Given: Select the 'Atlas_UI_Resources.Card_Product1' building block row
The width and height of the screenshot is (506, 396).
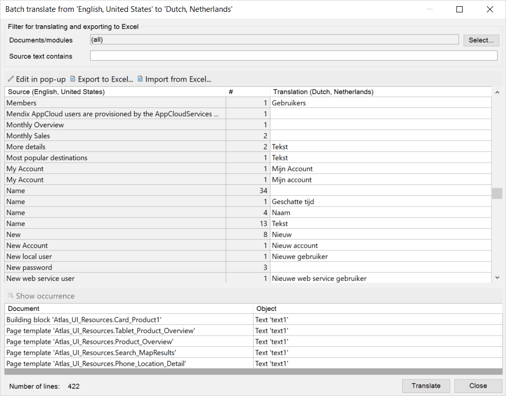Looking at the screenshot, I should pyautogui.click(x=129, y=320).
